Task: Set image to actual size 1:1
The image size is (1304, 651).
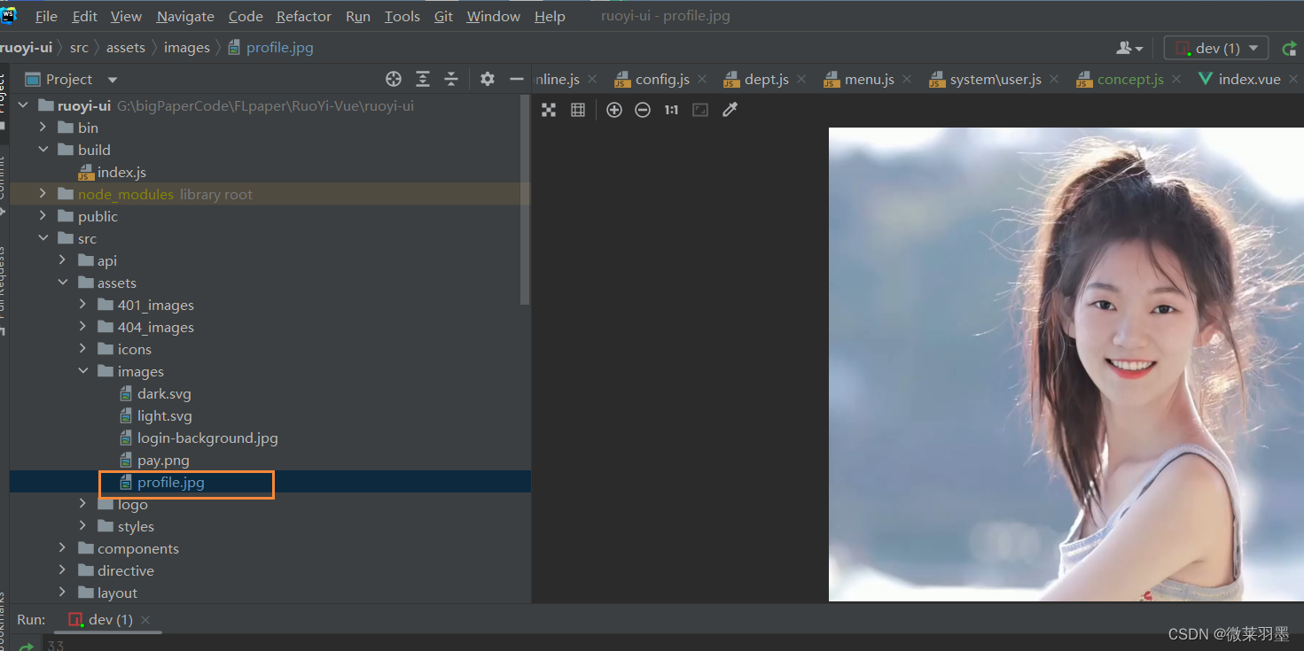Action: [671, 110]
